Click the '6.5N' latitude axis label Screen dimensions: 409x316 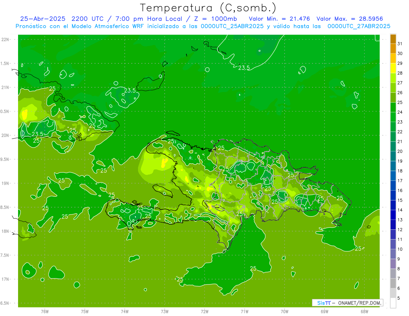click(x=5, y=303)
